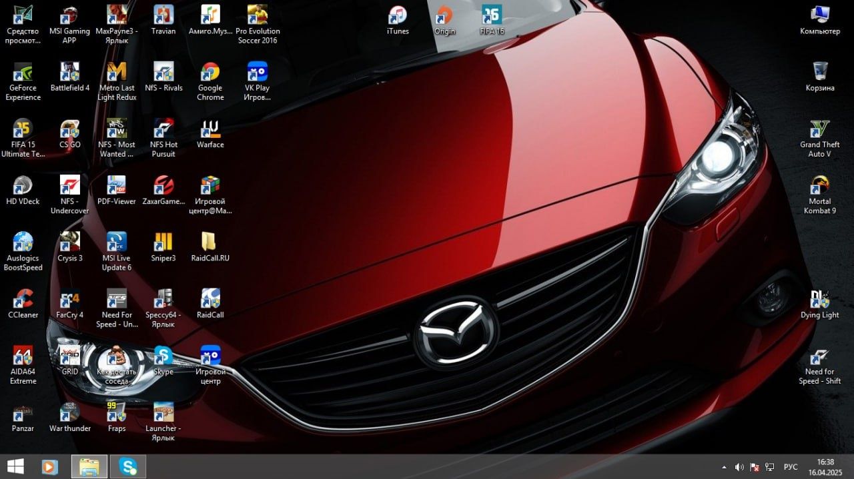The image size is (854, 479).
Task: Open NFS - Rivals shortcut
Action: (x=163, y=77)
